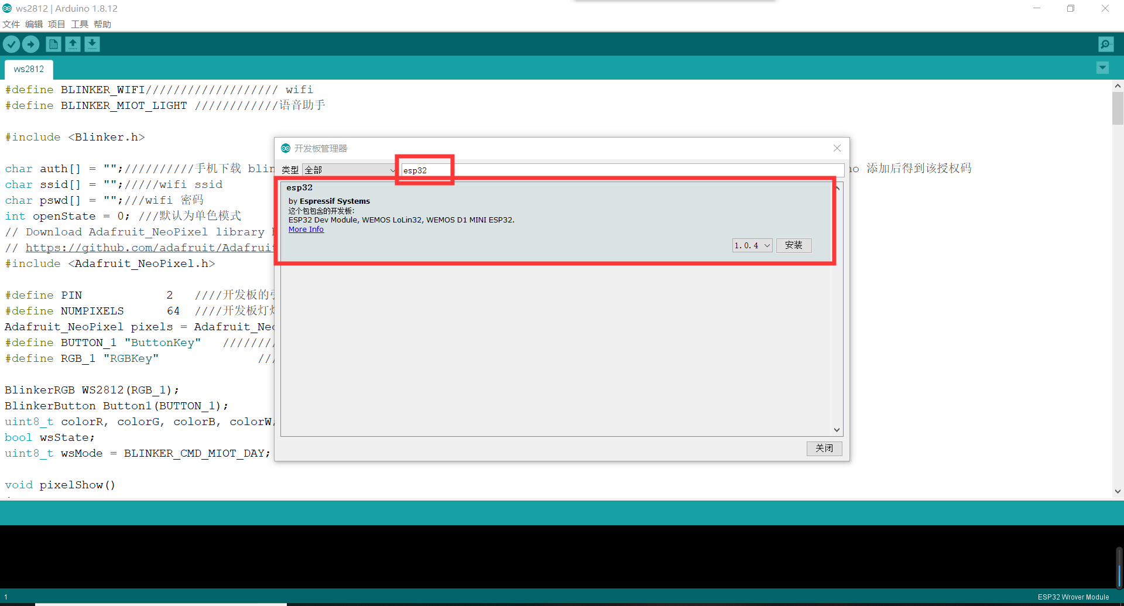Create a new sketch with the New icon
The height and width of the screenshot is (606, 1124).
(53, 44)
